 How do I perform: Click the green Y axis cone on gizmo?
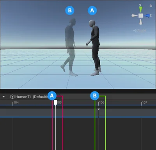[140, 9]
